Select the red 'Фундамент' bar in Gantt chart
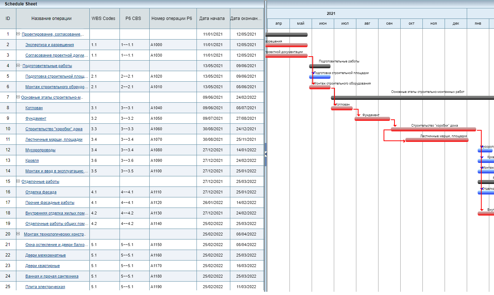The image size is (494, 295). [372, 119]
